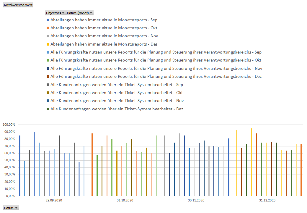Click orange swatch for Monatsreports - Okt
Screen dimensions: 307x213
pos(48,28)
